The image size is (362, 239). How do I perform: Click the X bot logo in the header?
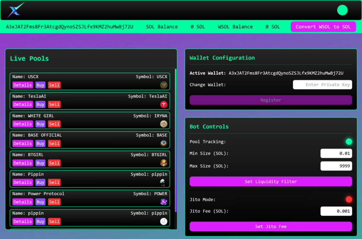pyautogui.click(x=15, y=10)
